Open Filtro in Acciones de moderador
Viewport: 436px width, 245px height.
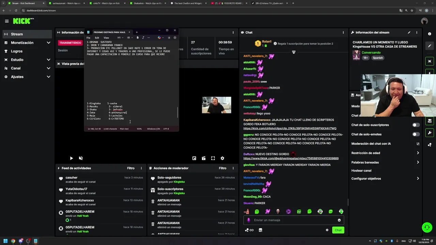tap(223, 168)
